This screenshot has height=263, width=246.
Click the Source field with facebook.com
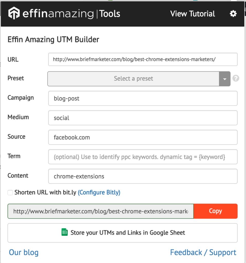[x=143, y=137]
